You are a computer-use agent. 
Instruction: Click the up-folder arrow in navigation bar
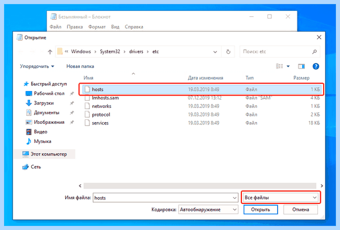(50, 52)
